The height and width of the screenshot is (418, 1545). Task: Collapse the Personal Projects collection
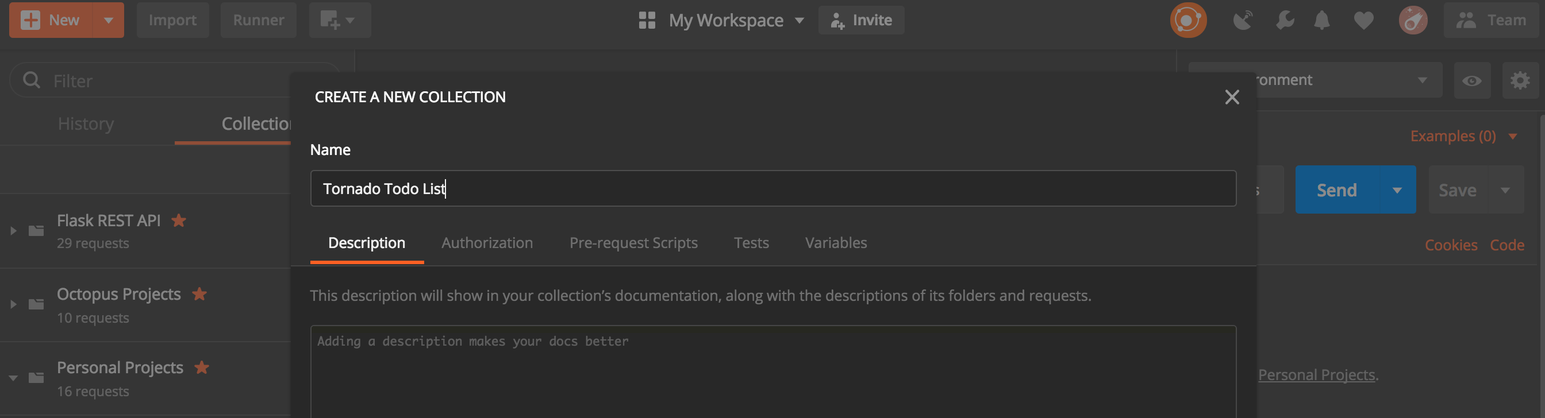pyautogui.click(x=13, y=378)
